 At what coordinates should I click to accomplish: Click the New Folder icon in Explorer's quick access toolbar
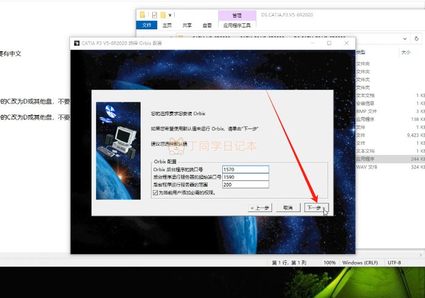coord(163,15)
